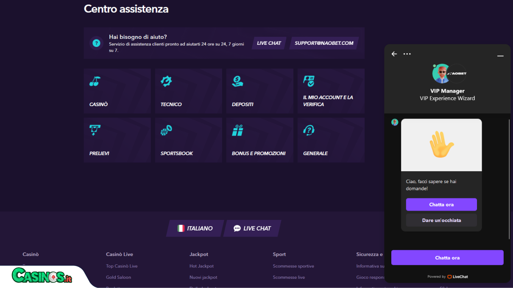The width and height of the screenshot is (513, 288).
Task: Click the Naobet logo in the chat header
Action: pyautogui.click(x=457, y=74)
